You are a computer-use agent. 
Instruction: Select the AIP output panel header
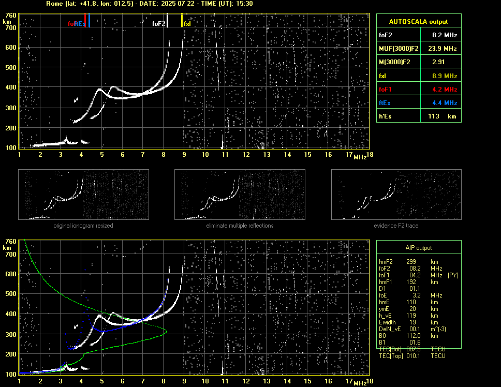point(419,247)
